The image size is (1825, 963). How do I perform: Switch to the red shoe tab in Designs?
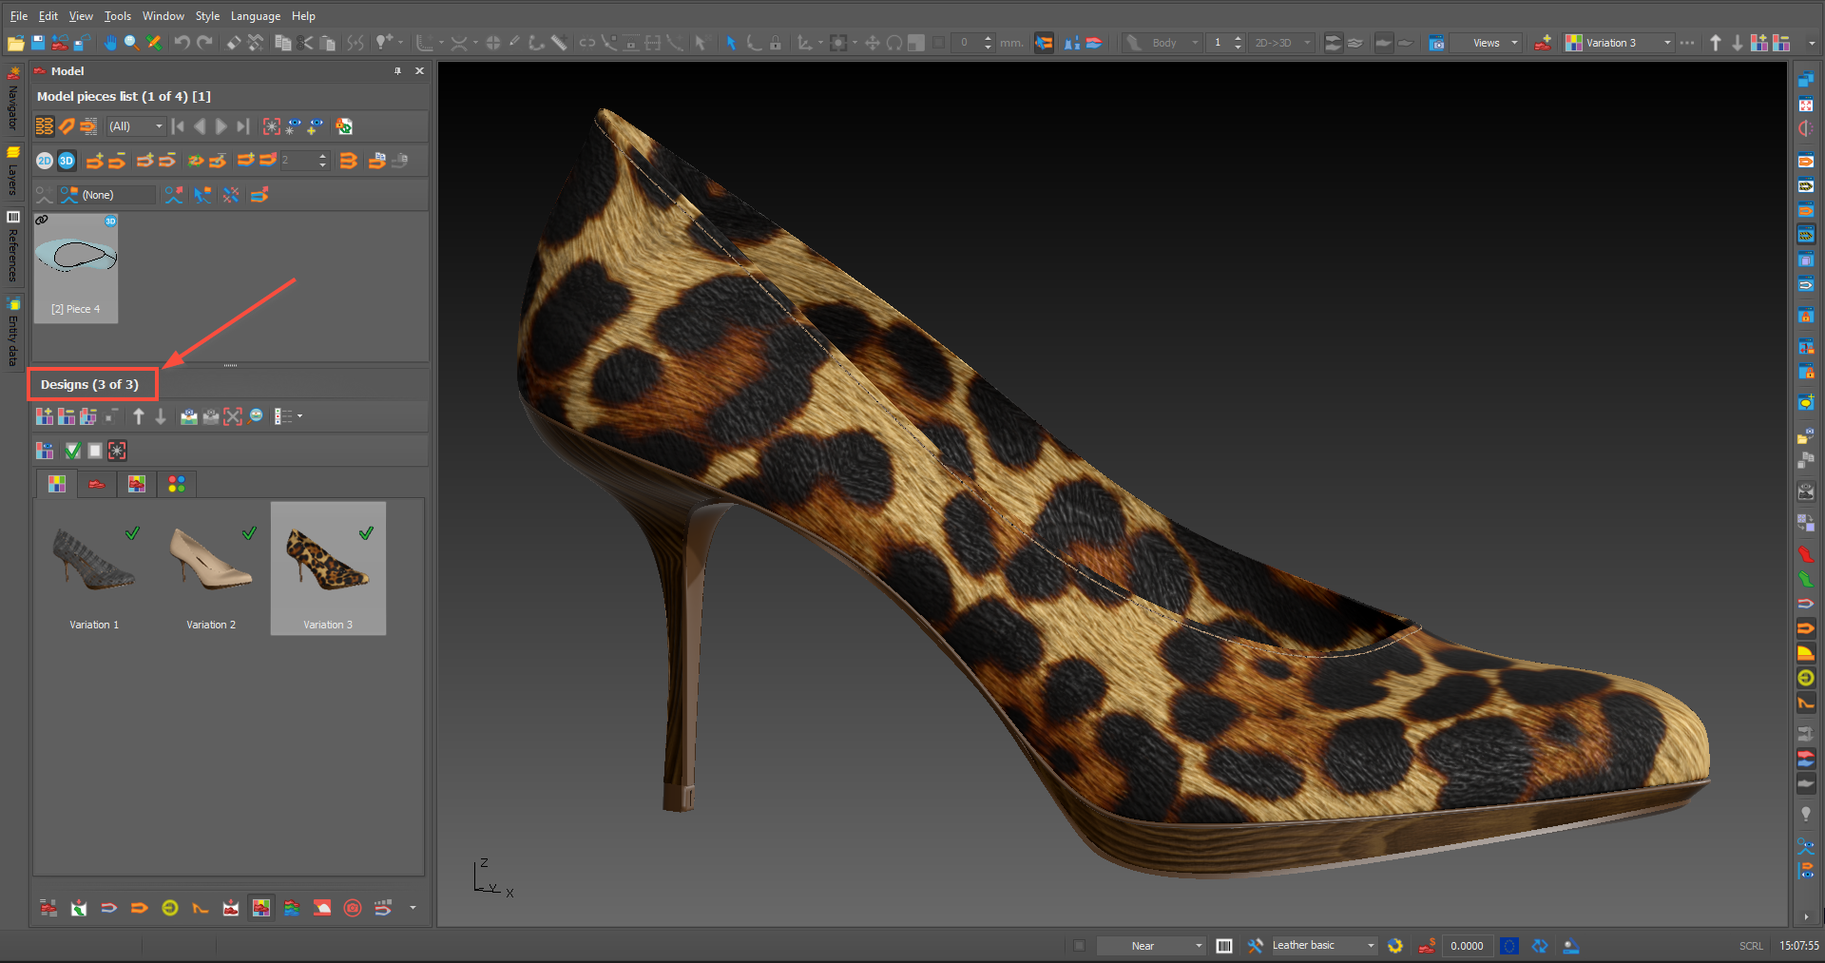97,485
